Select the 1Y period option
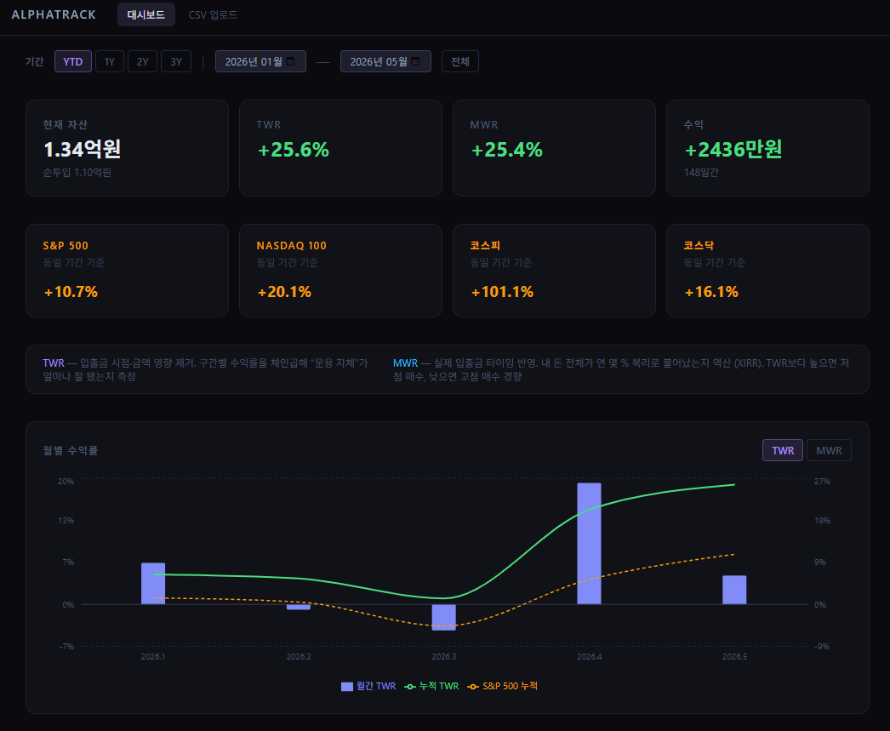890x731 pixels. 110,61
